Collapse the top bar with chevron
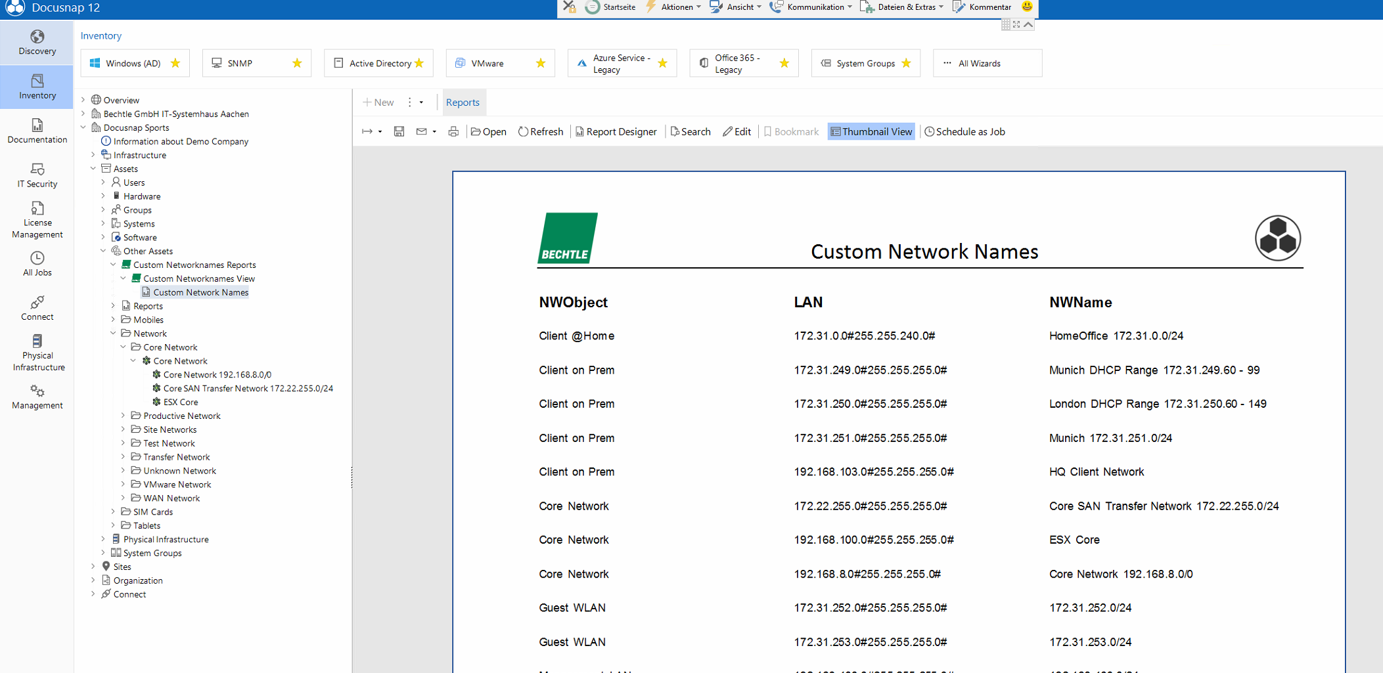1383x673 pixels. pos(1028,24)
